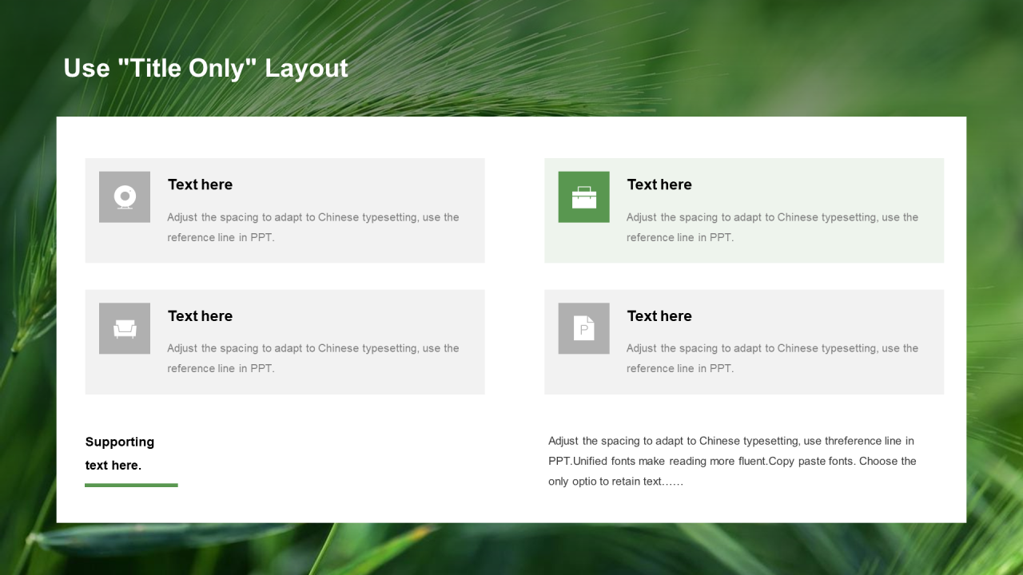The width and height of the screenshot is (1023, 575).
Task: Click paragraph mentioning "Unified fonts make reading"
Action: 732,461
